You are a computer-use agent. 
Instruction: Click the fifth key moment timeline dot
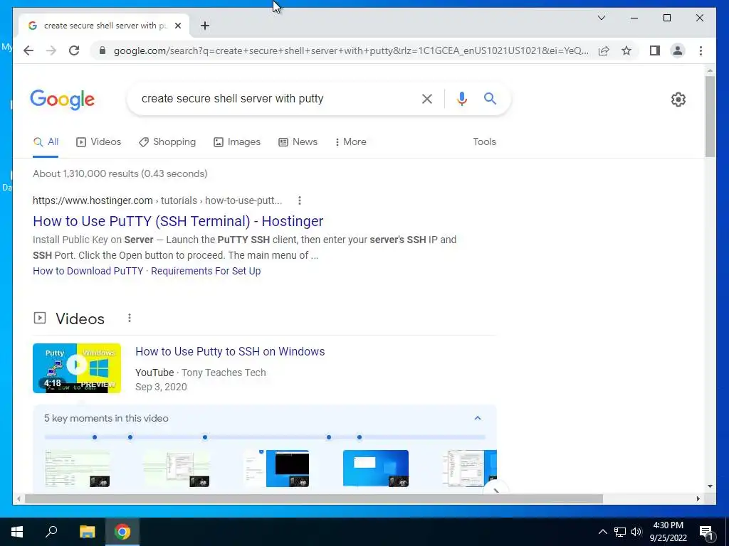click(x=360, y=437)
